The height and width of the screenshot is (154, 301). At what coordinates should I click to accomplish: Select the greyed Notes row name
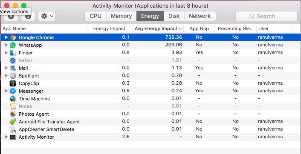25,106
